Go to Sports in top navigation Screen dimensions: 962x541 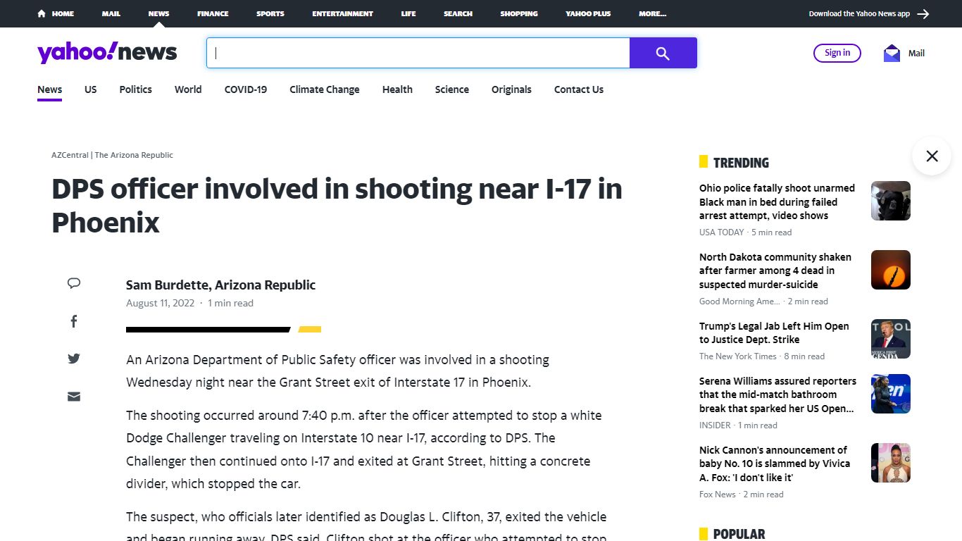pos(270,13)
